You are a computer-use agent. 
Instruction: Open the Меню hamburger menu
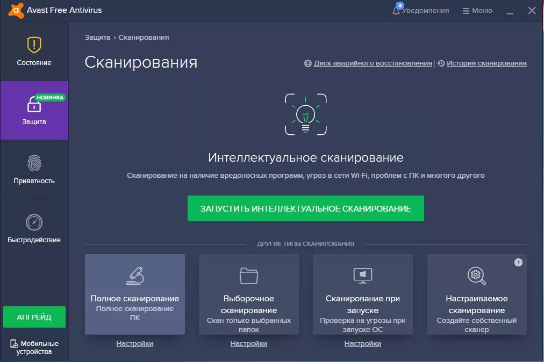[477, 11]
